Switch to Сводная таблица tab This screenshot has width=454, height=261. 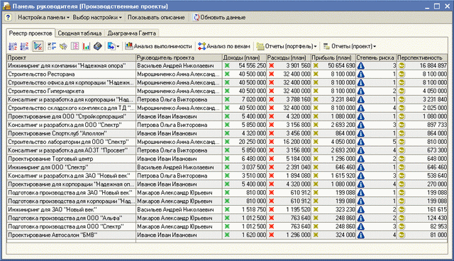point(79,33)
